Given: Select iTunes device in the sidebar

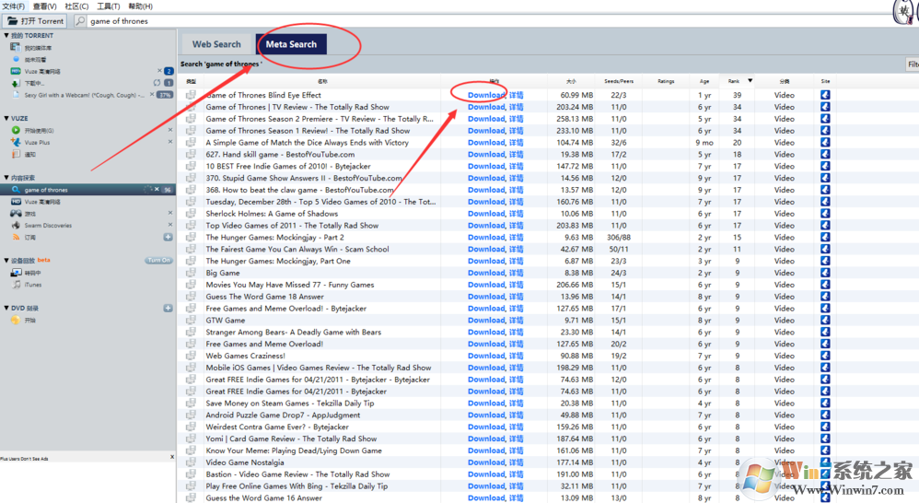Looking at the screenshot, I should pos(32,285).
